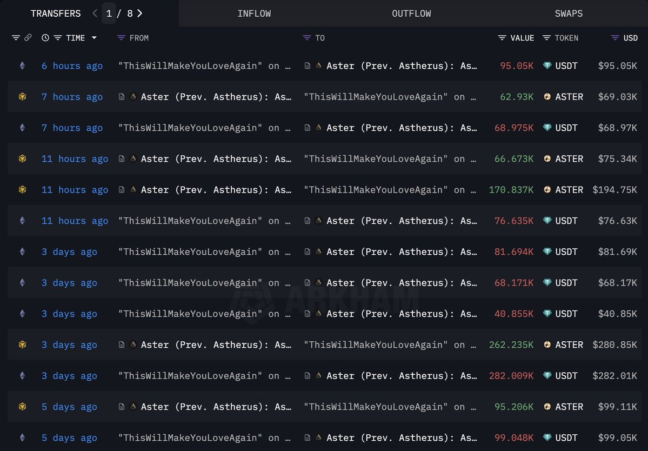Open ThisWillMakeYouLoveAgain recipient on 95.206K row
Image resolution: width=648 pixels, height=451 pixels.
[x=390, y=407]
